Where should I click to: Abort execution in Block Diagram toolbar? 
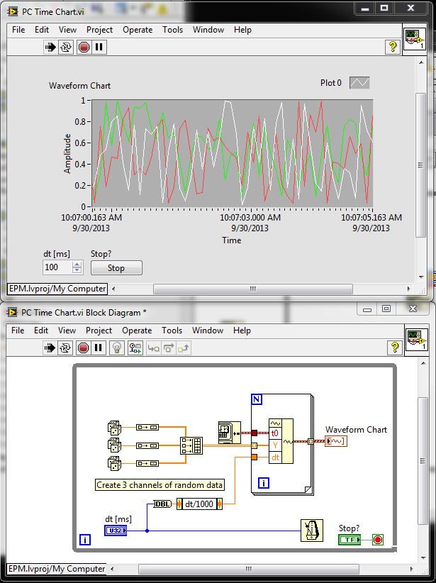(83, 348)
